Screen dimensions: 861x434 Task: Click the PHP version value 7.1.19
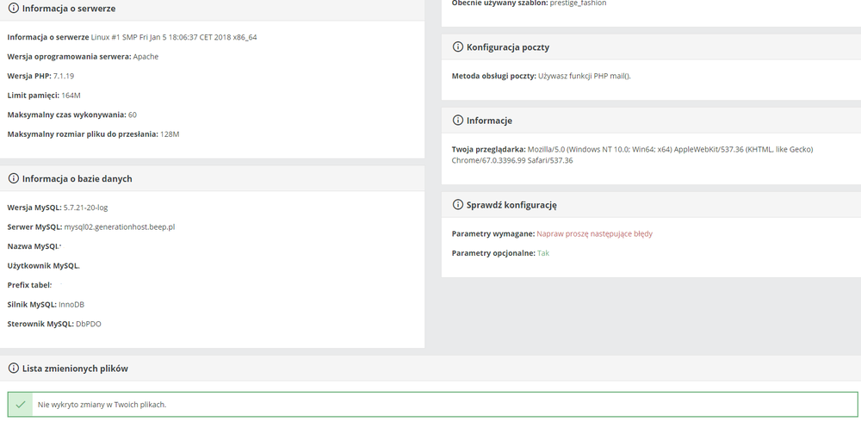pyautogui.click(x=64, y=76)
